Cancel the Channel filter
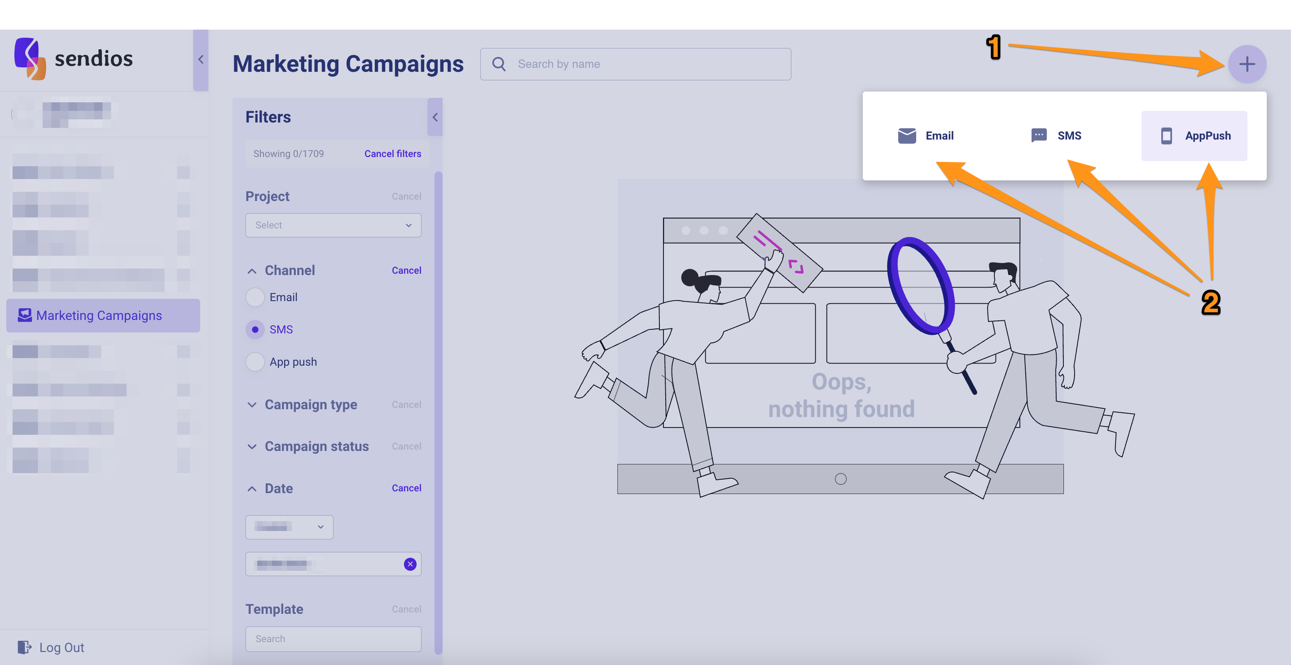 [406, 270]
